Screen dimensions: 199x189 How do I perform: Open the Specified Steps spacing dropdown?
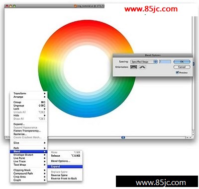click(x=144, y=62)
